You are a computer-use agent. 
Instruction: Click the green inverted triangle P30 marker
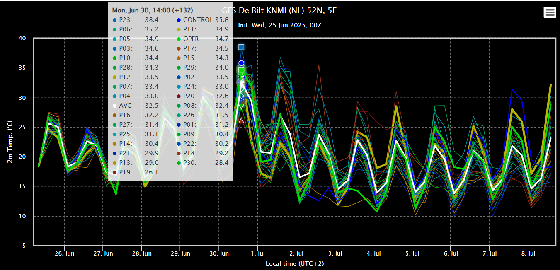(241, 107)
